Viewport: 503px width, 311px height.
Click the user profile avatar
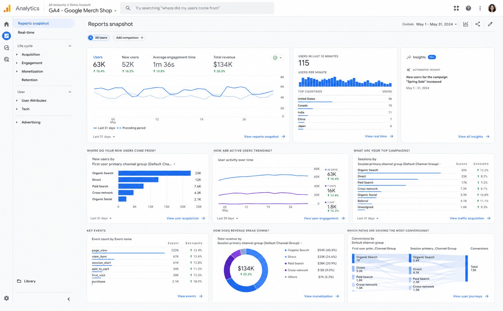point(492,8)
